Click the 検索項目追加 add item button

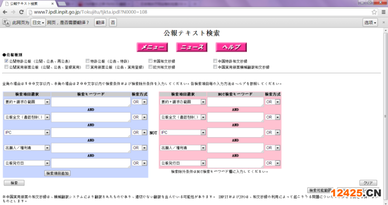pyautogui.click(x=58, y=173)
